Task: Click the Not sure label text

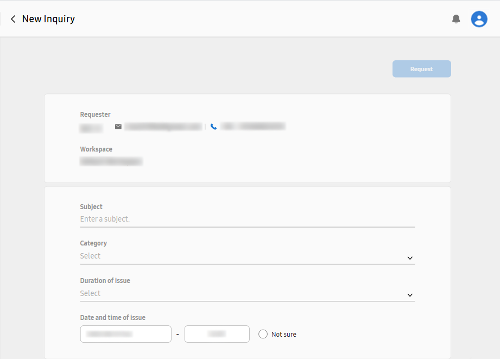Action: tap(284, 335)
